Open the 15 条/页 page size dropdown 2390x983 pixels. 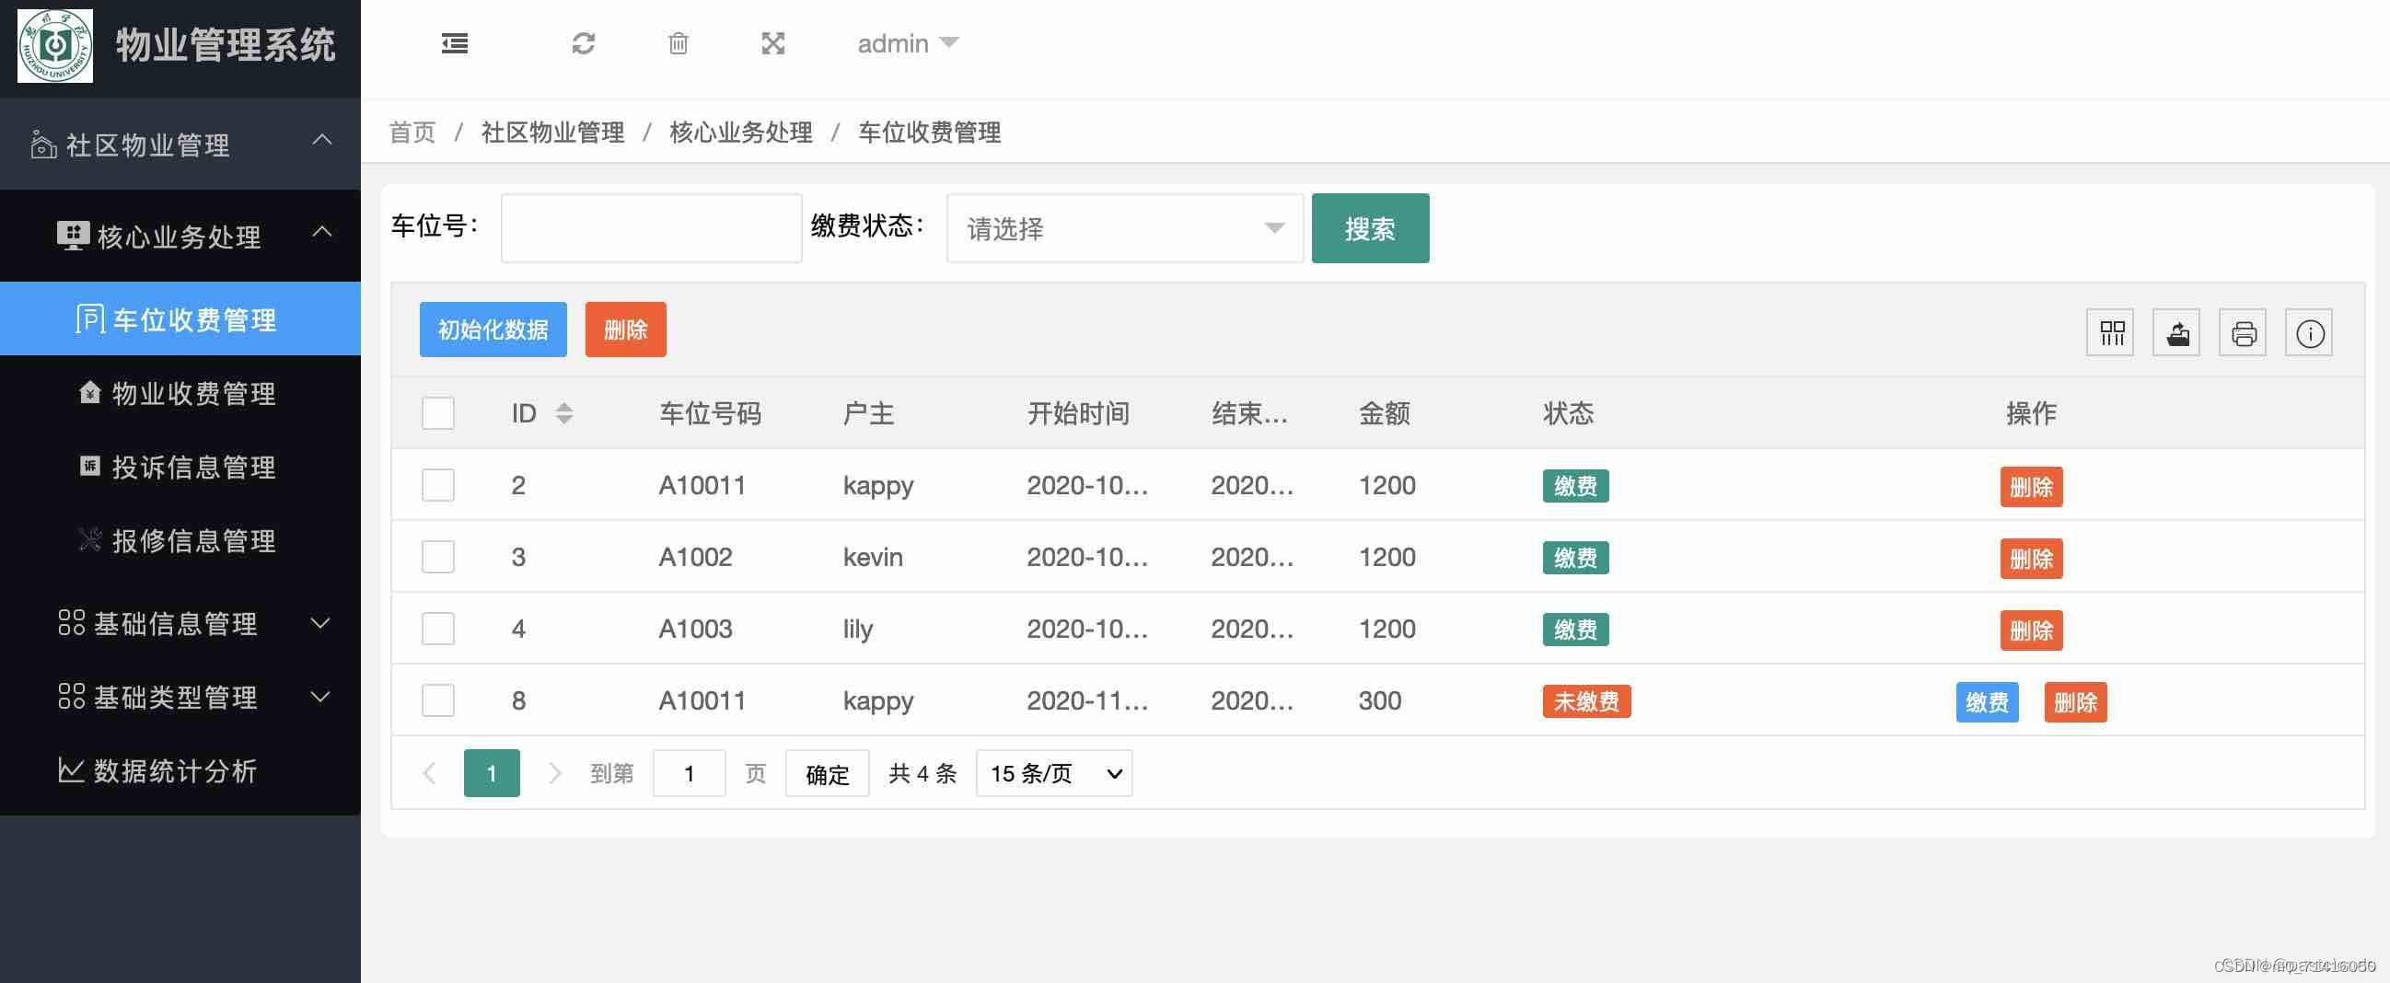pyautogui.click(x=1054, y=772)
